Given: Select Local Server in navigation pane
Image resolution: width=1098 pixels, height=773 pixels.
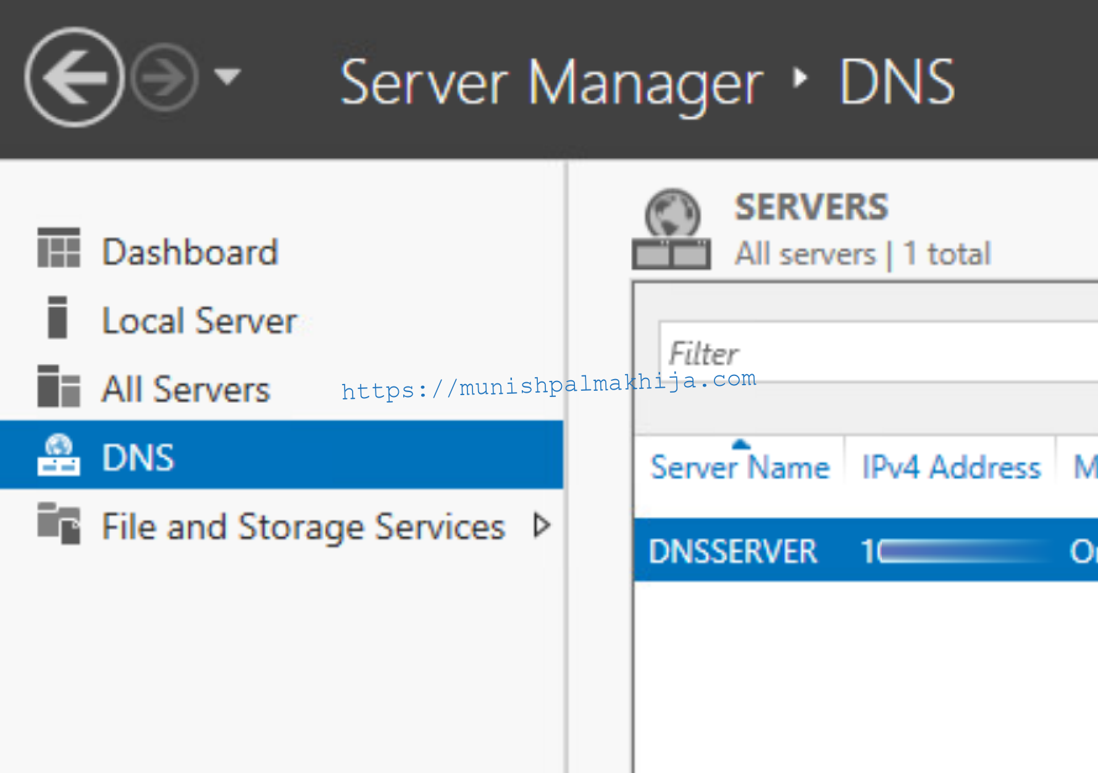Looking at the screenshot, I should coord(199,320).
